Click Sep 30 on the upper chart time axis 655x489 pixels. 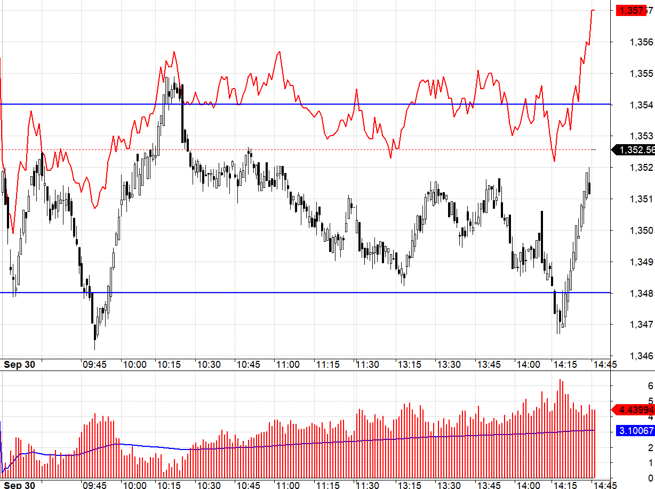[19, 365]
